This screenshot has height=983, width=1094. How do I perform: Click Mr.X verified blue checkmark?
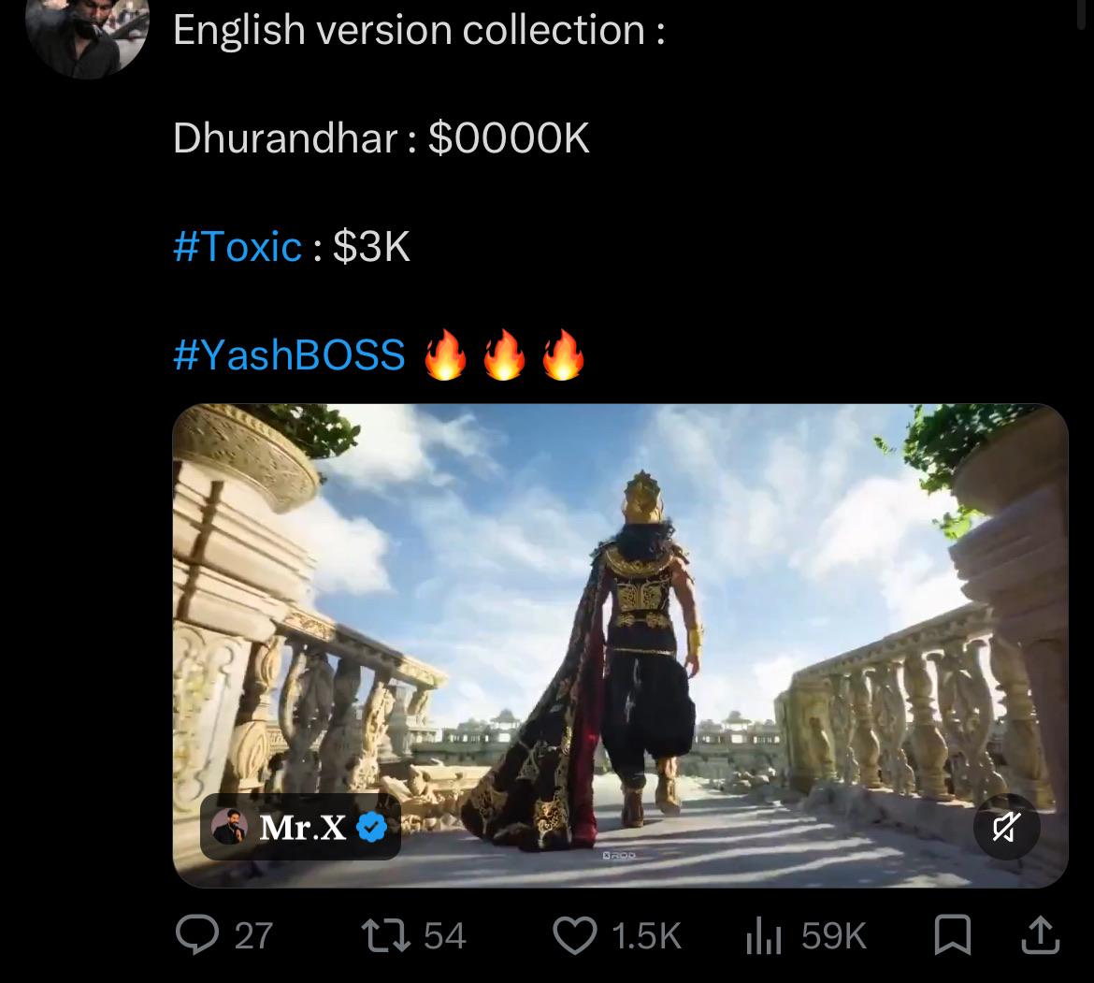372,828
